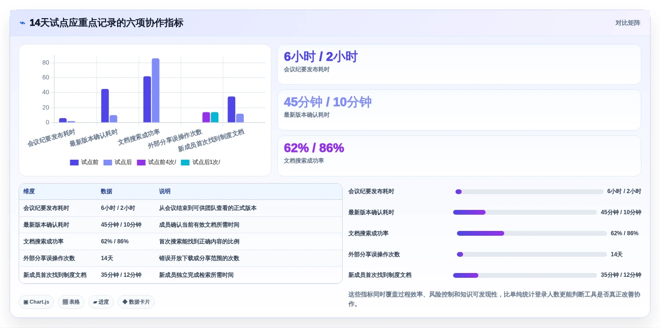The image size is (660, 328).
Task: Click the purple bar for 外部分享误操作次数
Action: [206, 118]
